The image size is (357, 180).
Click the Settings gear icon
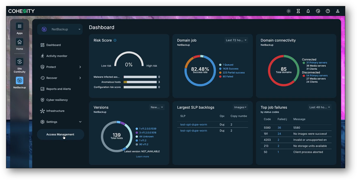tap(42, 122)
